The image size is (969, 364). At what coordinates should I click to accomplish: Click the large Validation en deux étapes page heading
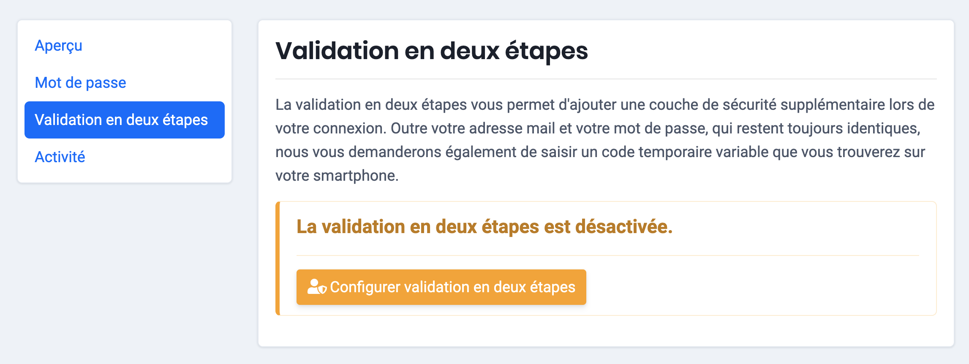pos(431,51)
